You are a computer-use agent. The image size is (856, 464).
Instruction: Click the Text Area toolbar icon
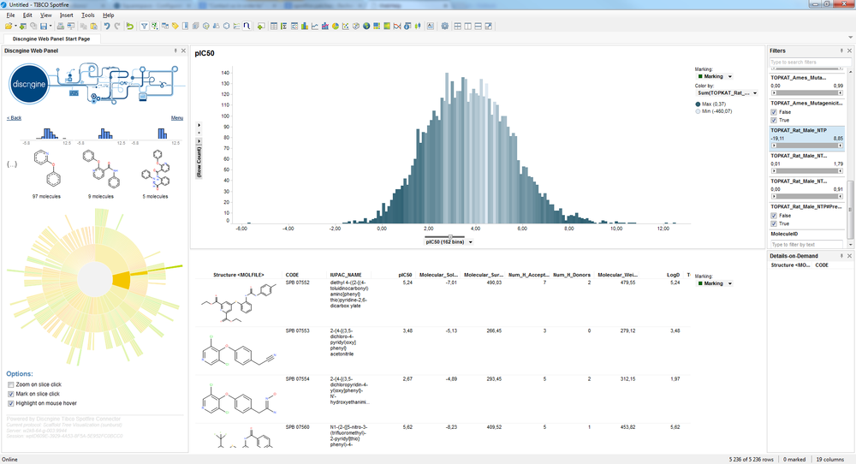431,27
